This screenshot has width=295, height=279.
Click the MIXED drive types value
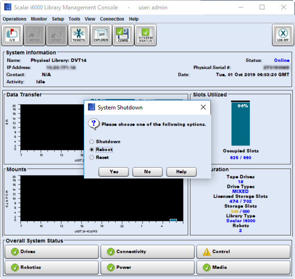pyautogui.click(x=240, y=192)
